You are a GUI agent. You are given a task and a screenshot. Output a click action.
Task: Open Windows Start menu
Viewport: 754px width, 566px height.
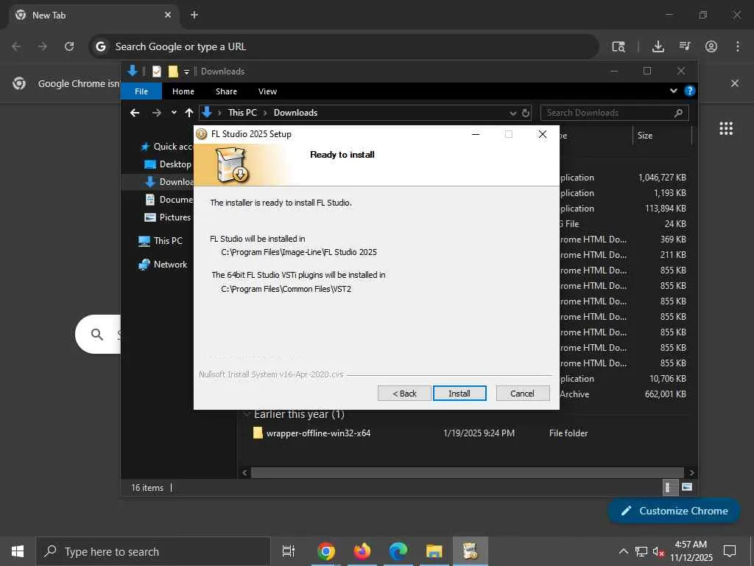click(18, 551)
